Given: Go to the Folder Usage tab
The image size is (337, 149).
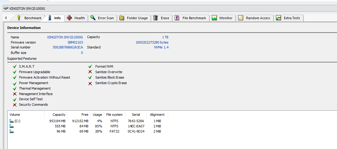Looking at the screenshot, I should (x=134, y=18).
